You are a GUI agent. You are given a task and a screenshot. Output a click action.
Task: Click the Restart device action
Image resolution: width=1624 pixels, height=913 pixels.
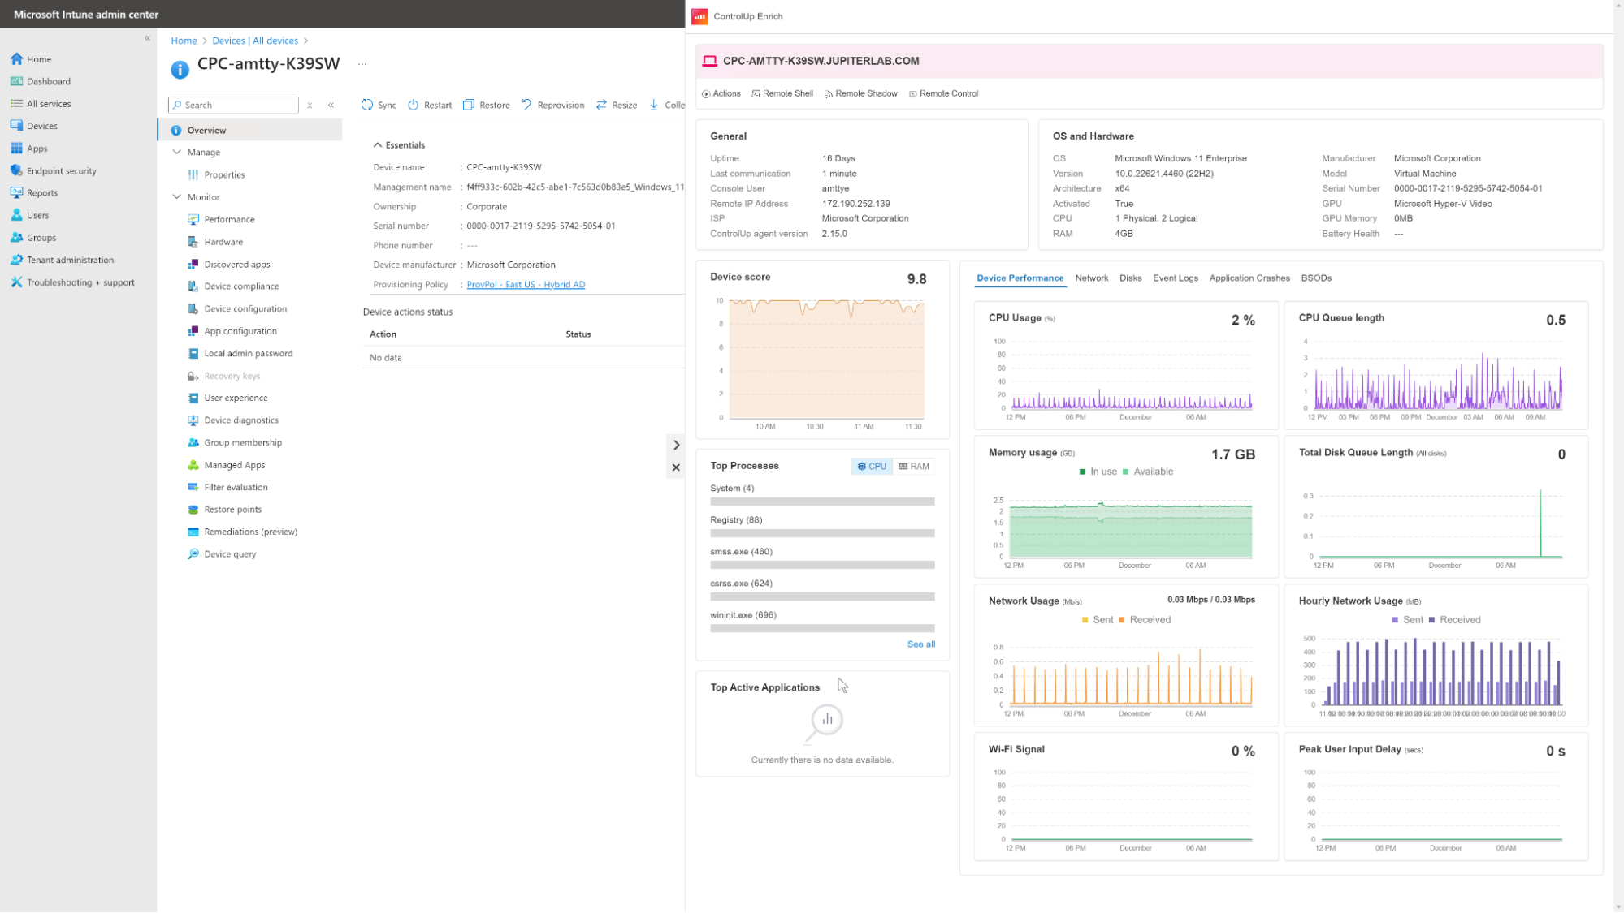(430, 105)
